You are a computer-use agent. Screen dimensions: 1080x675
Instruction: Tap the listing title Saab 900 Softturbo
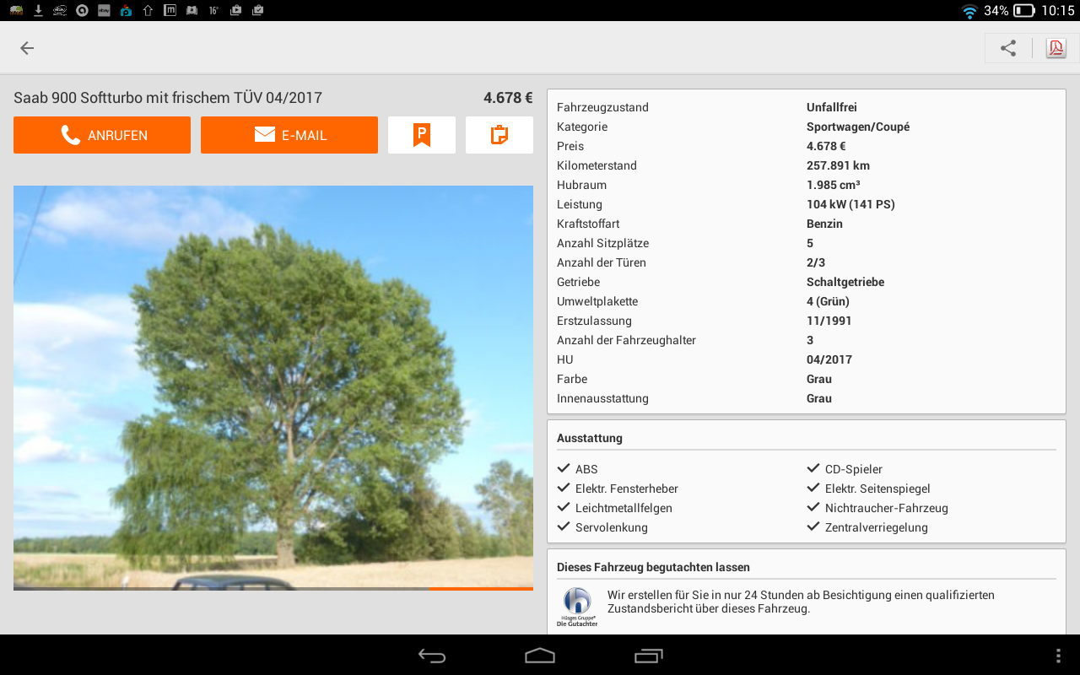coord(168,98)
